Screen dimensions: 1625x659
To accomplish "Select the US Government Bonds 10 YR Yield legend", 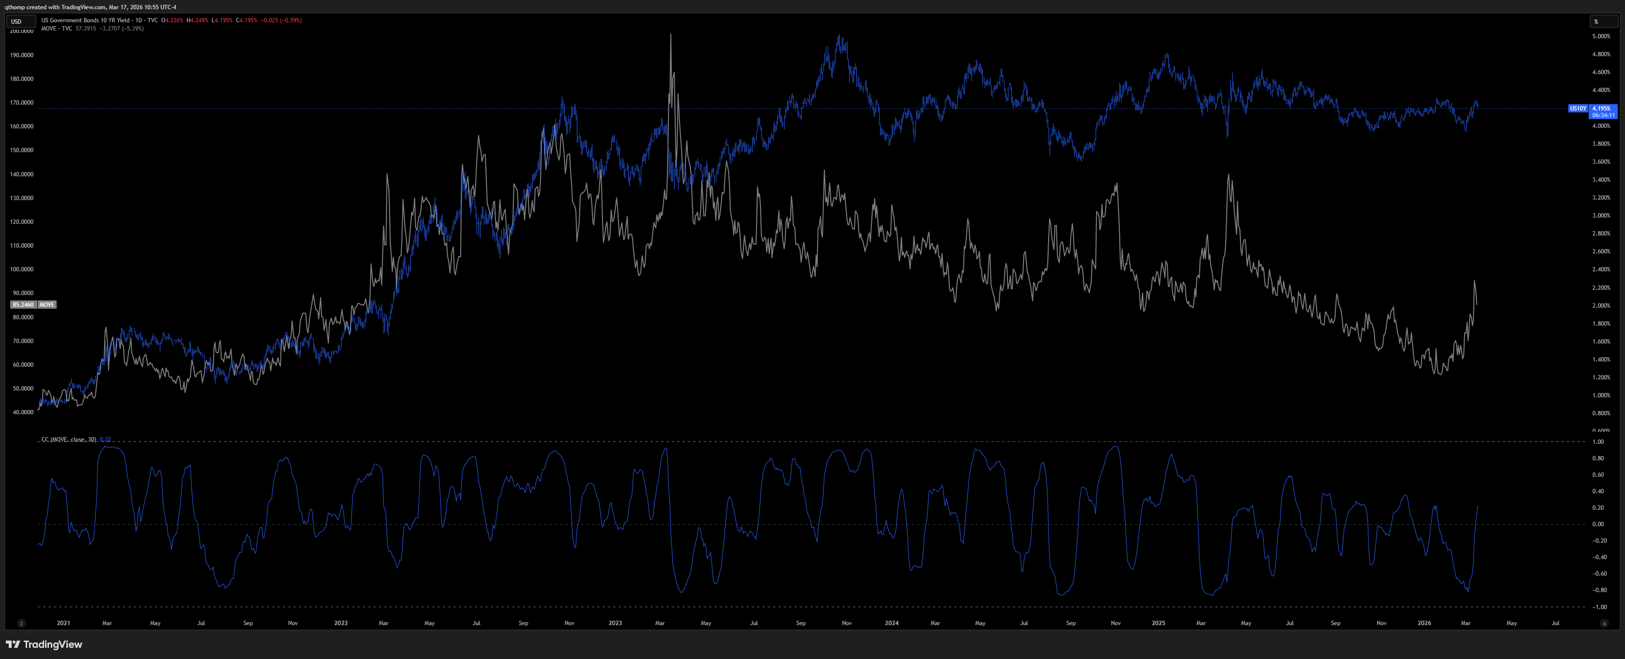I will [85, 20].
